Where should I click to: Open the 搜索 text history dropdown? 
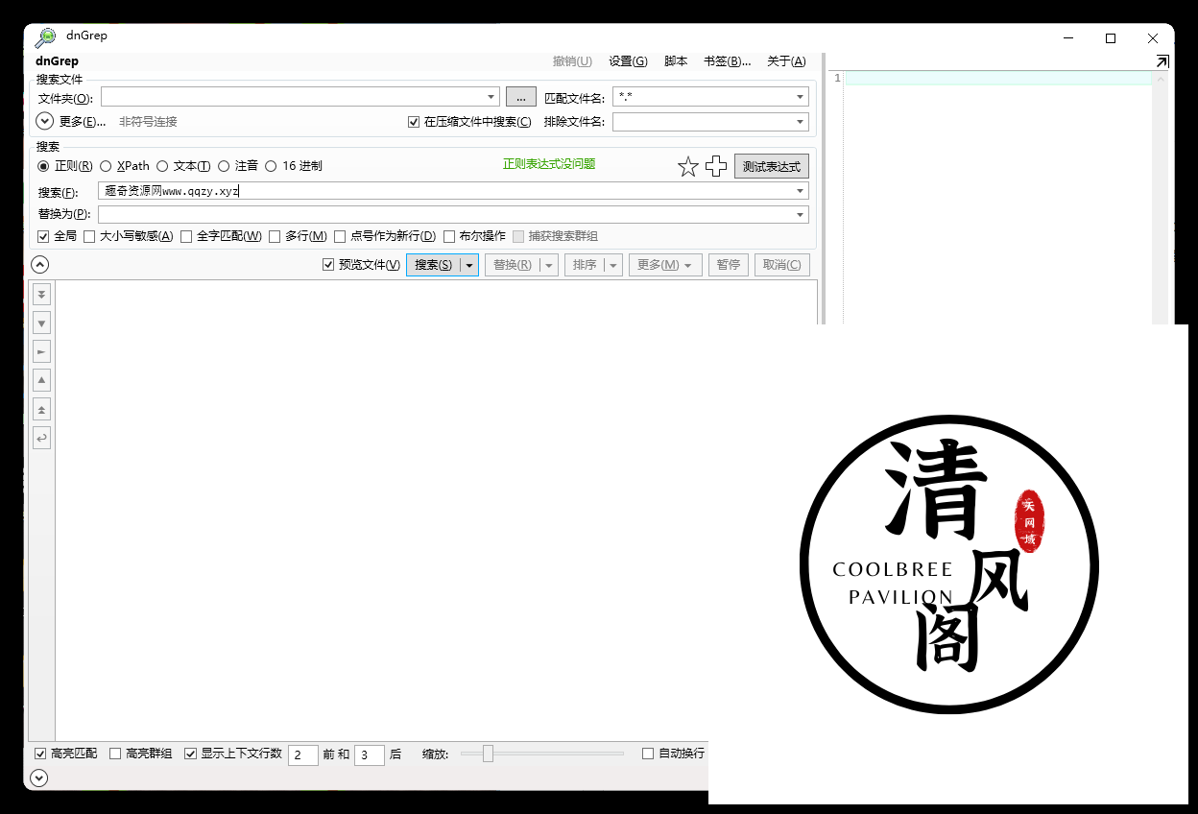pos(801,191)
